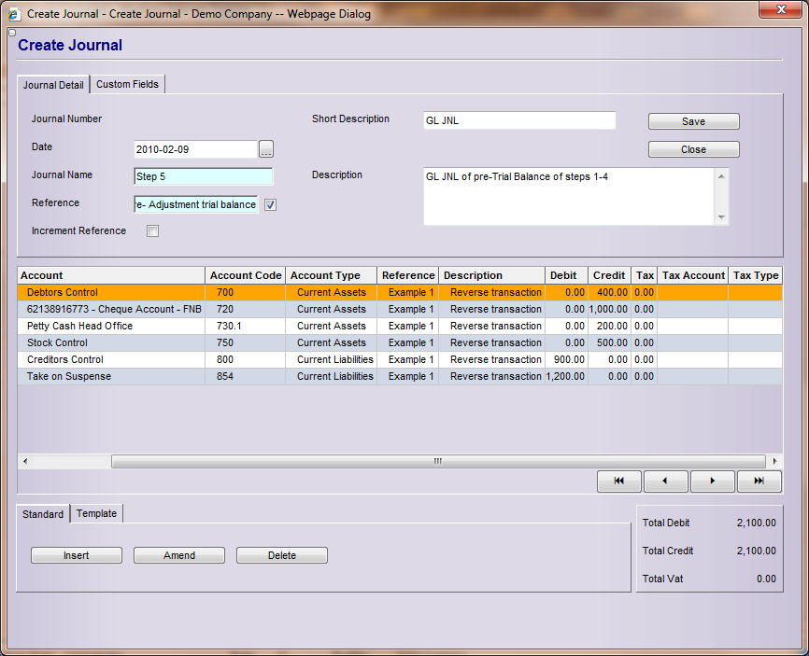This screenshot has height=656, width=809.
Task: Click Internet Explorer icon in title bar
Action: coord(14,14)
